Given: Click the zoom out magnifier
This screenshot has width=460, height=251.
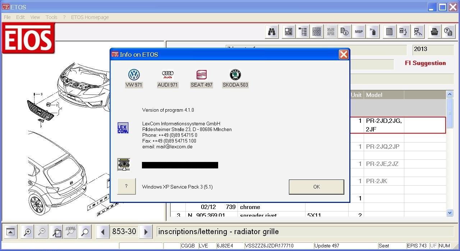Looking at the screenshot, I should click(42, 232).
